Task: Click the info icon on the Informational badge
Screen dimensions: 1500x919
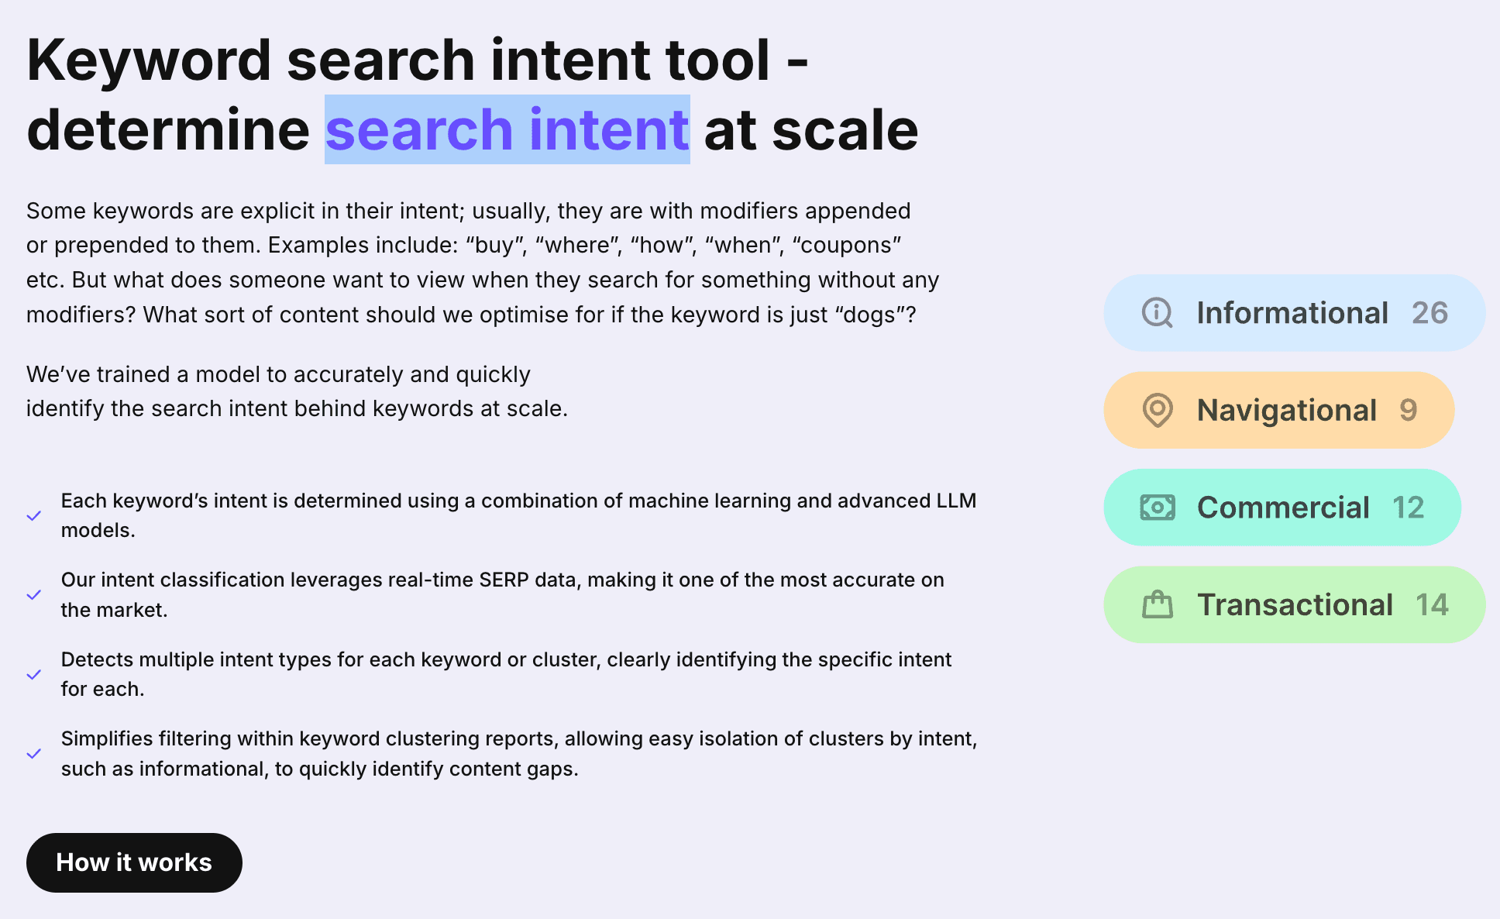Action: (1156, 313)
